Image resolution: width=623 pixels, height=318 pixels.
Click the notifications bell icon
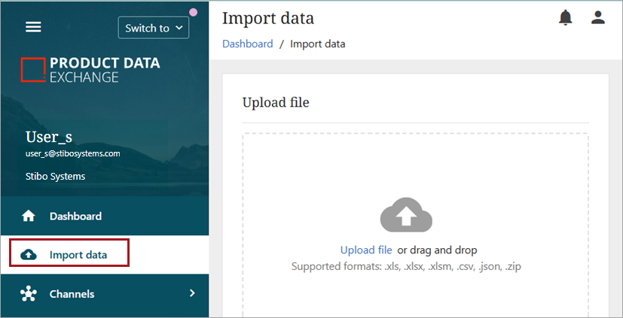[565, 18]
